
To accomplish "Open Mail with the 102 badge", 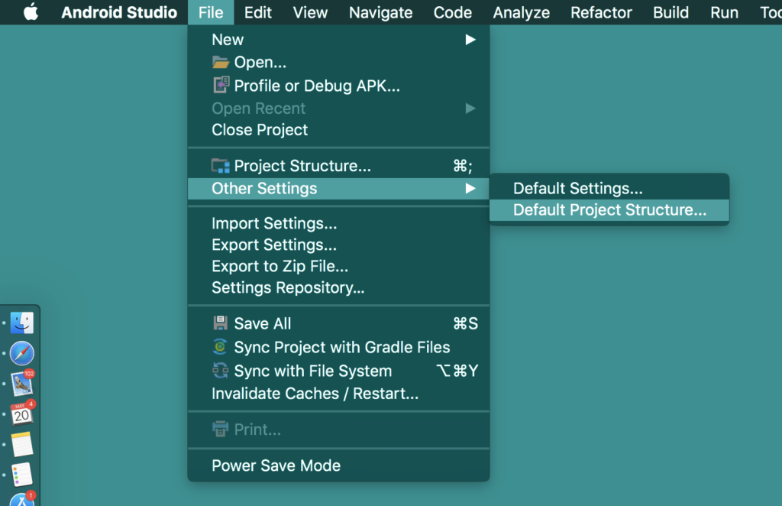I will click(x=22, y=384).
